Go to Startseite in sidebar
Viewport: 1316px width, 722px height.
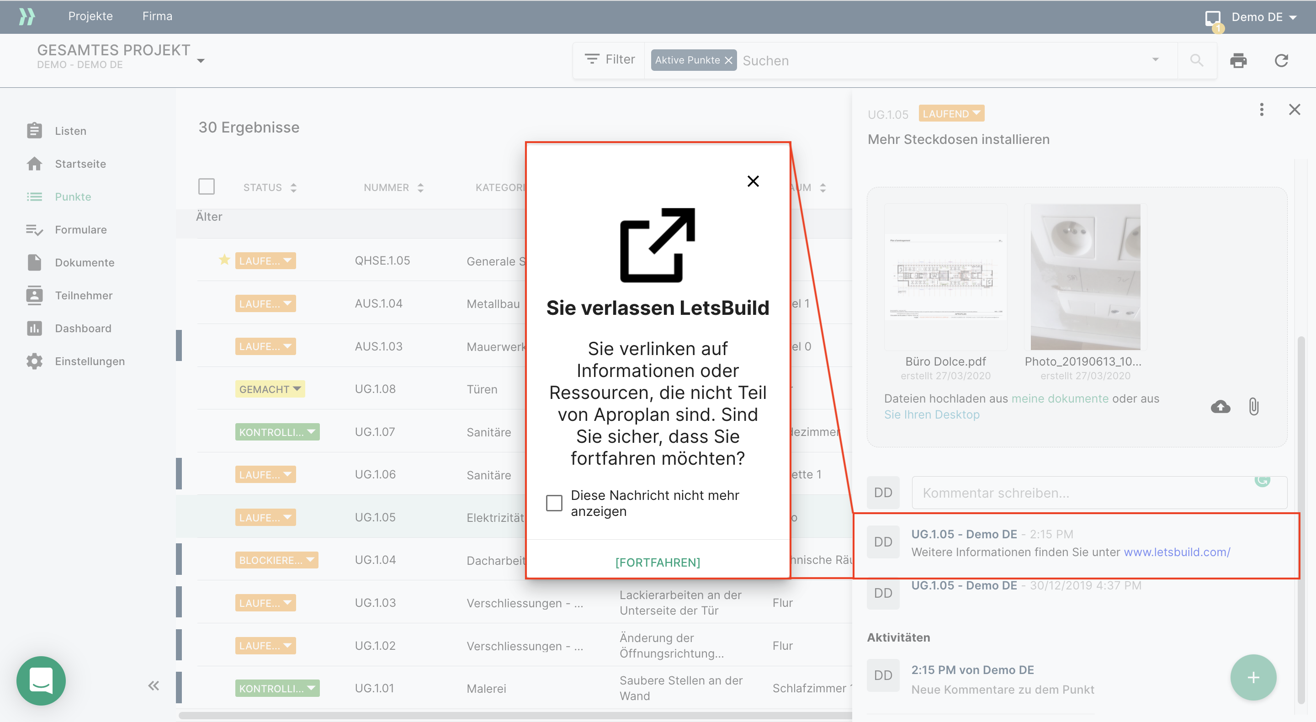pyautogui.click(x=66, y=164)
